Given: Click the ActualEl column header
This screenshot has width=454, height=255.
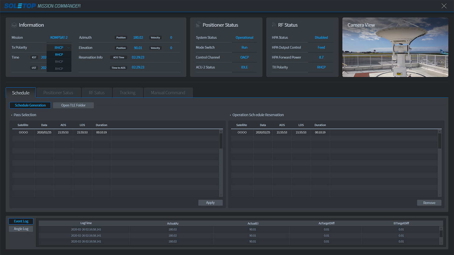Looking at the screenshot, I should [x=253, y=224].
